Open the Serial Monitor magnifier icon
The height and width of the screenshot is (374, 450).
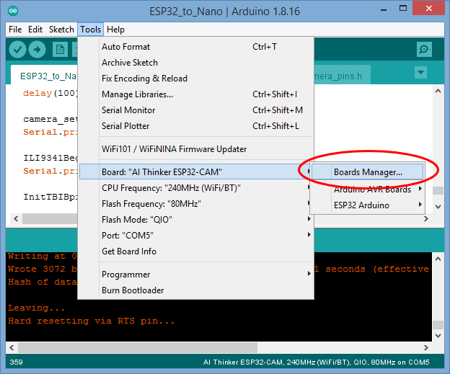point(424,49)
